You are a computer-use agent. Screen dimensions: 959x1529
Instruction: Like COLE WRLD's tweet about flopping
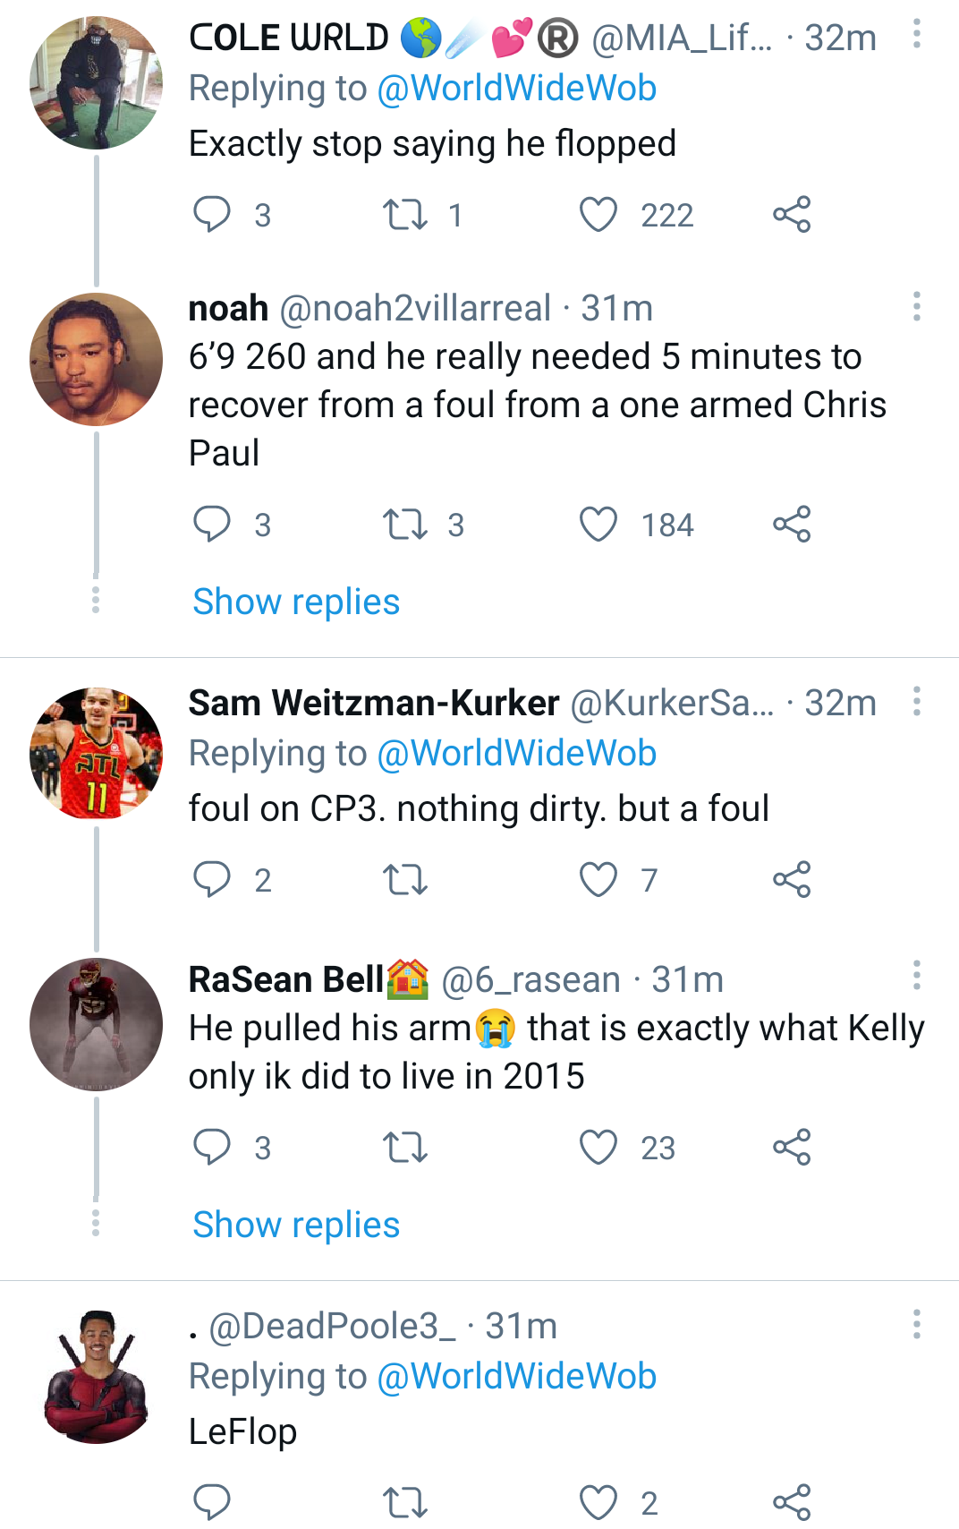[598, 216]
